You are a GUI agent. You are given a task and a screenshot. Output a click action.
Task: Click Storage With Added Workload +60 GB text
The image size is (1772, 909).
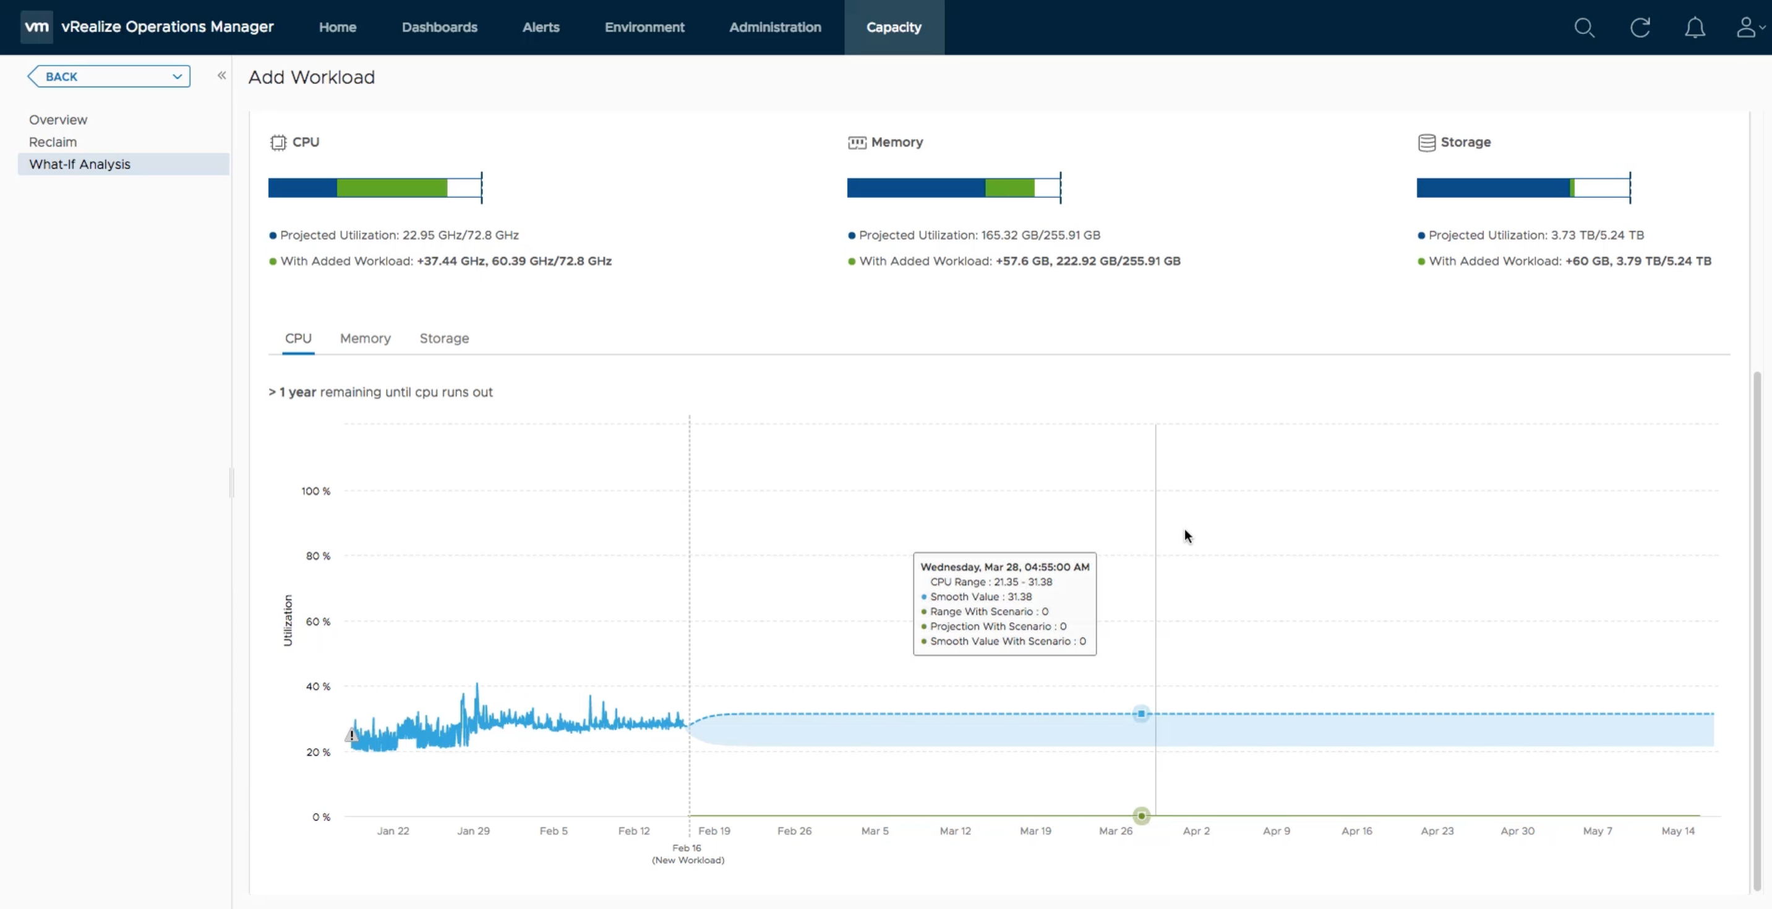point(1570,262)
